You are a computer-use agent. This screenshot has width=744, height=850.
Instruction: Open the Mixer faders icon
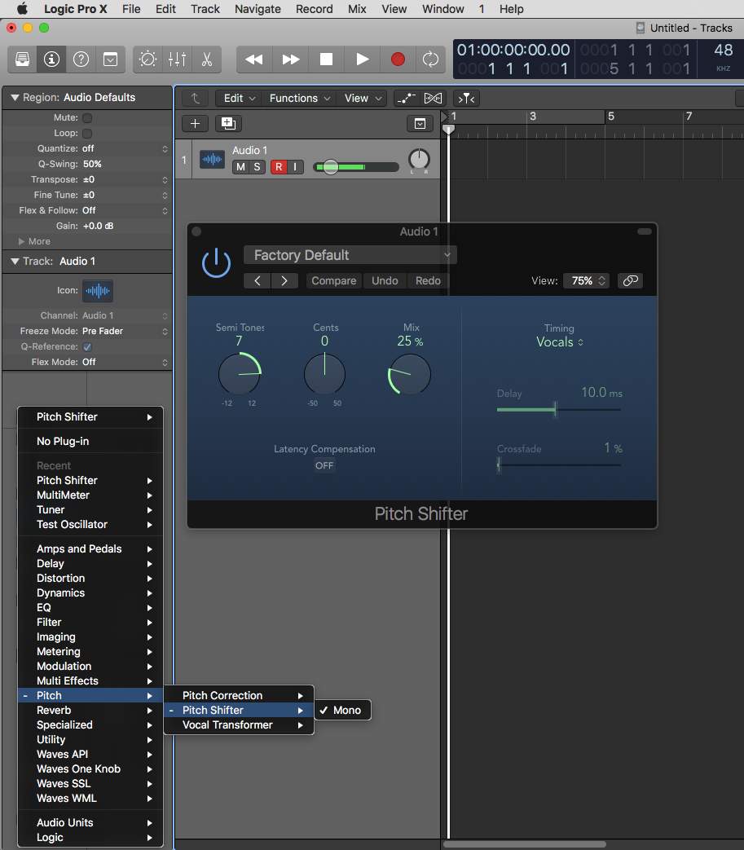tap(177, 59)
